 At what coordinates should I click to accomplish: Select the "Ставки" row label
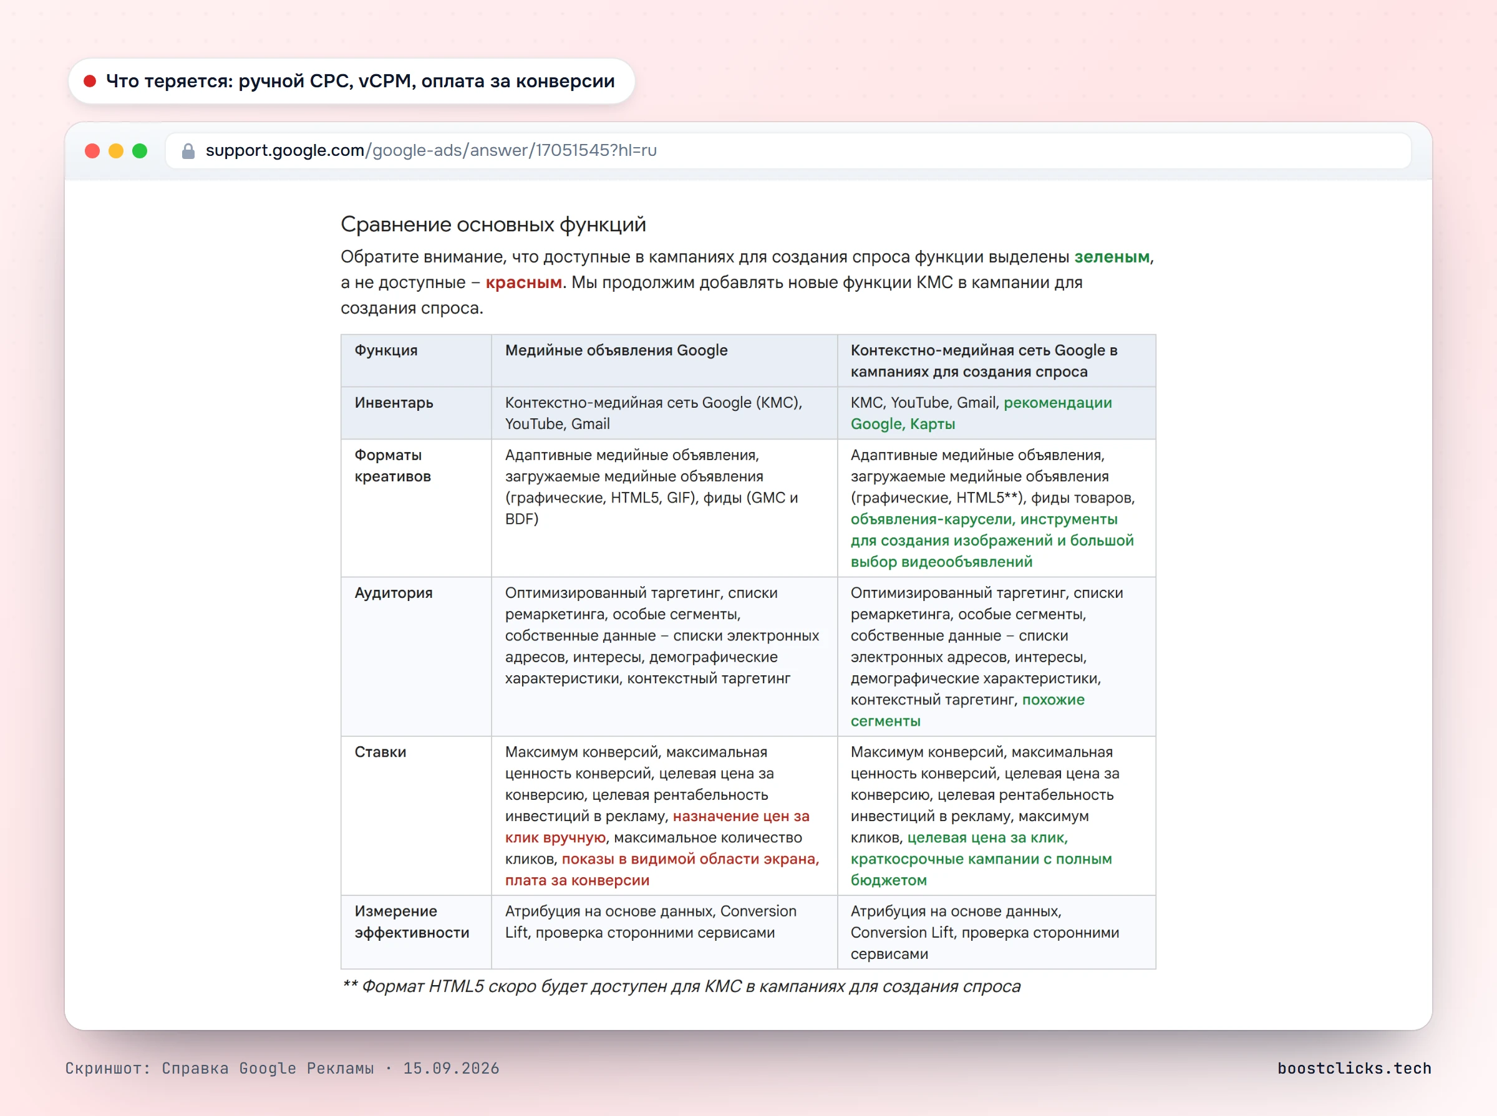tap(380, 752)
